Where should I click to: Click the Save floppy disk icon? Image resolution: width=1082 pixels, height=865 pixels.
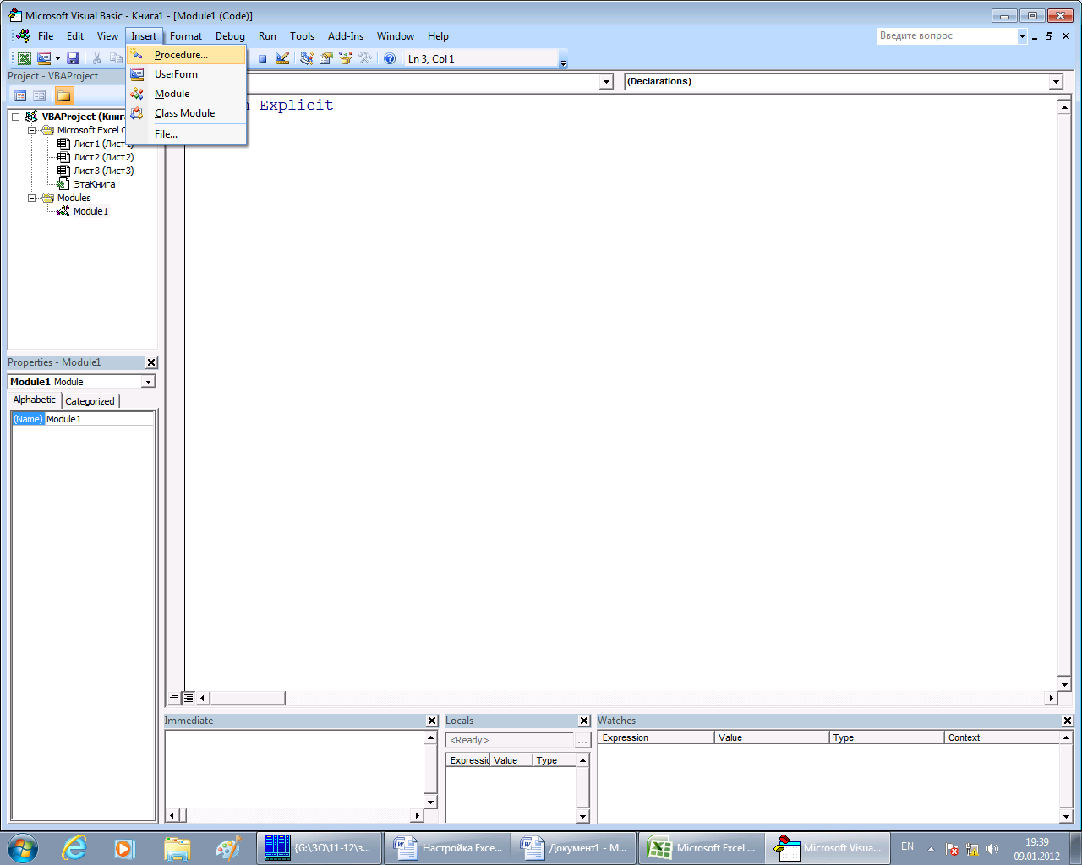pos(73,58)
